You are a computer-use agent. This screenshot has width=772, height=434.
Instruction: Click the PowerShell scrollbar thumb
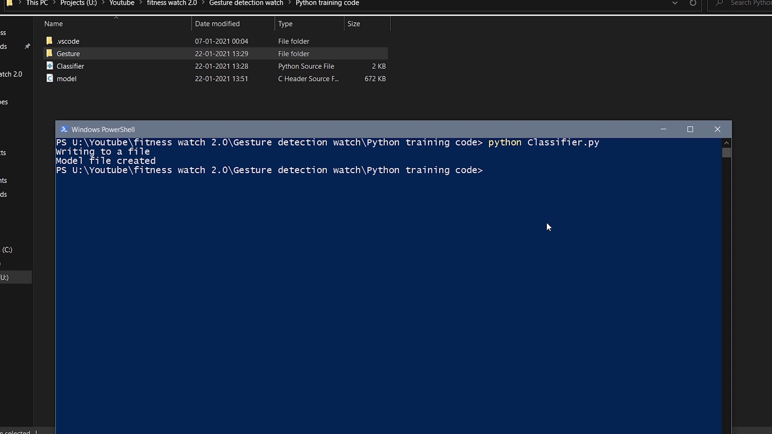(726, 153)
